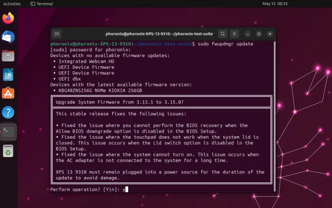Click 'Devices with the latest available firmware version:' line
Screen dimensions: 332x208
point(121,85)
